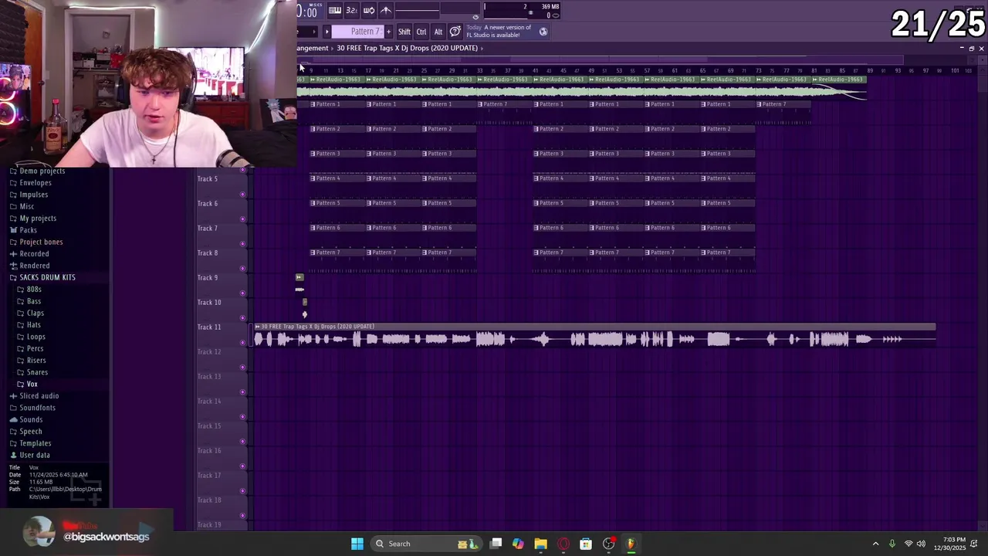Viewport: 988px width, 556px height.
Task: Open Task View on the taskbar
Action: pos(496,544)
